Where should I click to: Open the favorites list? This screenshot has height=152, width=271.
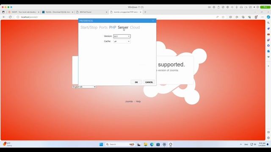(237, 17)
